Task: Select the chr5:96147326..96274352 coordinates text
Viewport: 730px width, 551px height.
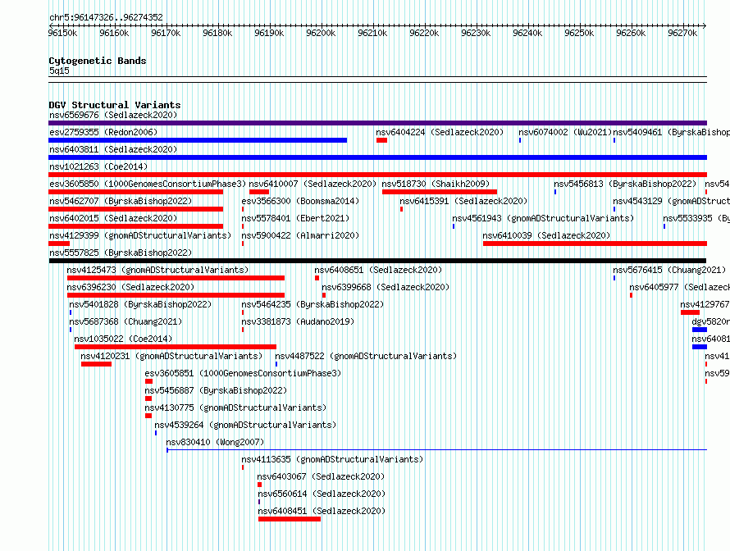Action: point(106,18)
